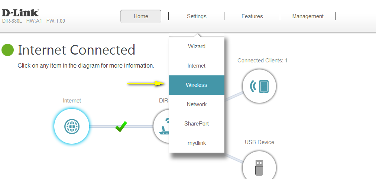
Task: Click the green Internet status circle
Action: click(7, 50)
